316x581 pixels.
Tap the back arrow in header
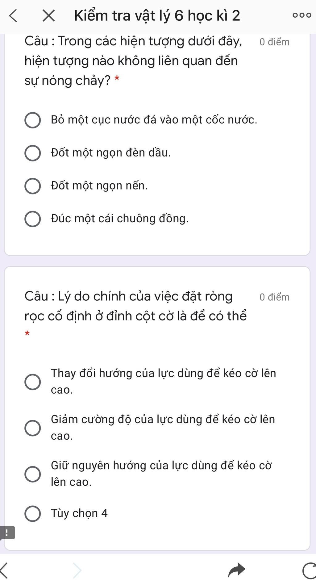(13, 16)
